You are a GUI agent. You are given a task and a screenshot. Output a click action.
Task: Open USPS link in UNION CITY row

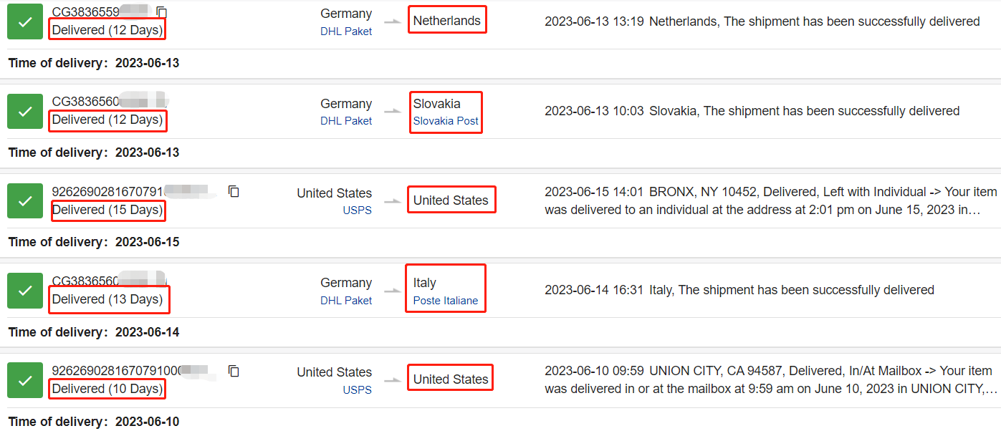358,390
